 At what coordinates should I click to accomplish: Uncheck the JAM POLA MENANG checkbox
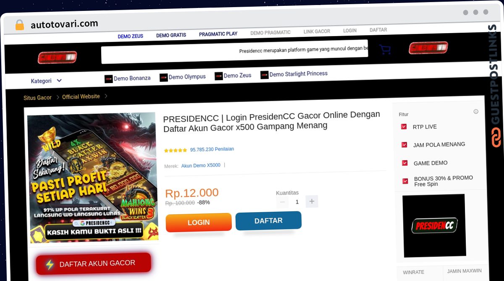tap(404, 145)
